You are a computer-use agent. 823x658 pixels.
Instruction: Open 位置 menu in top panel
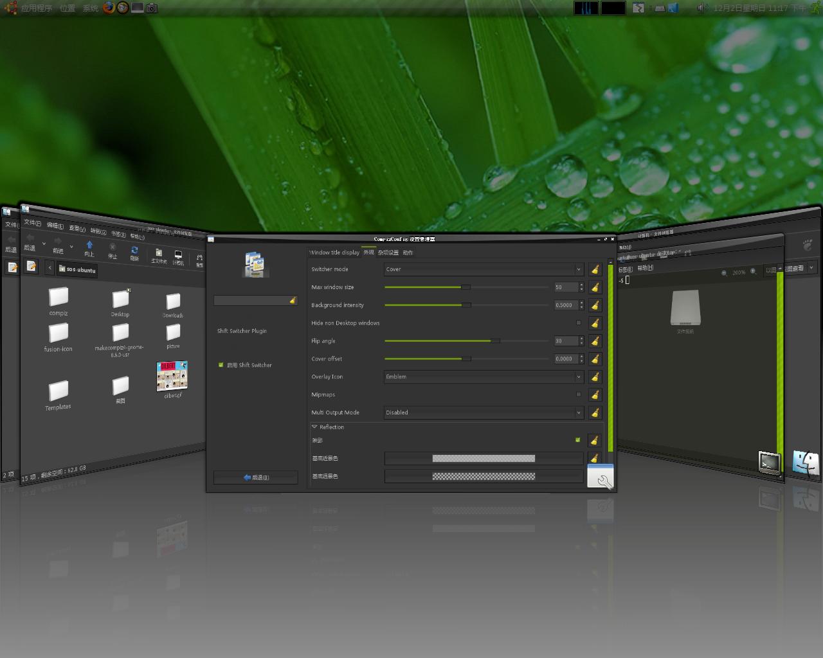(x=67, y=8)
